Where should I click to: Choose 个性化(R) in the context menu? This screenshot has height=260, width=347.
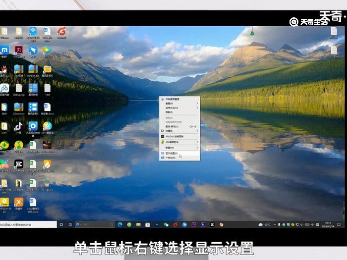[x=179, y=157]
